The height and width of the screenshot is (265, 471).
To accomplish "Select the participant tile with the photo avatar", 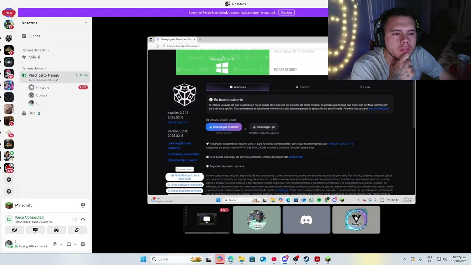I will pyautogui.click(x=256, y=220).
